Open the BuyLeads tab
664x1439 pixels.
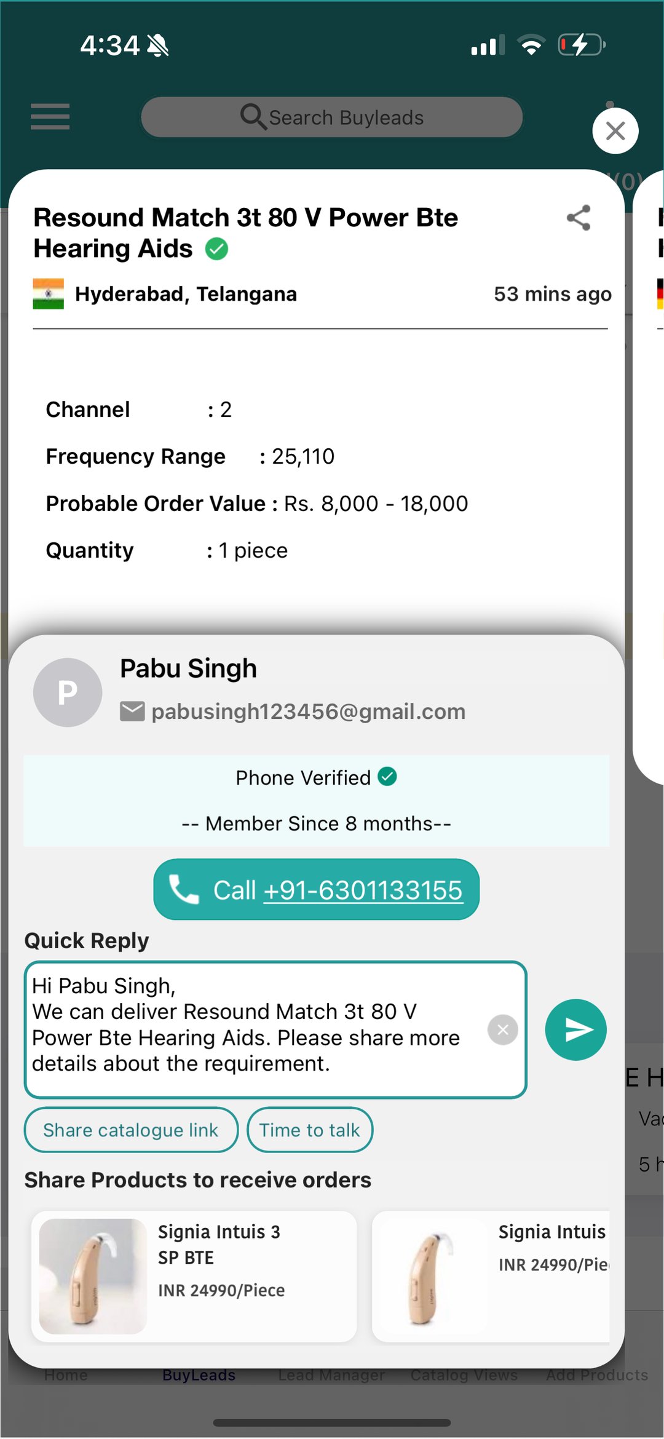(x=199, y=1375)
